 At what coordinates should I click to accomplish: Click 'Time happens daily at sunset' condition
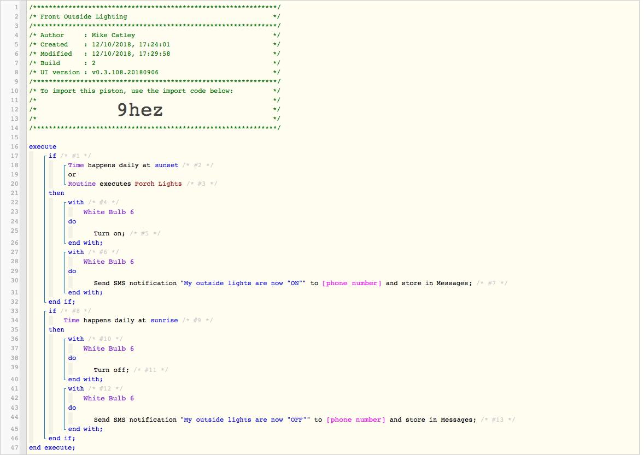(123, 165)
